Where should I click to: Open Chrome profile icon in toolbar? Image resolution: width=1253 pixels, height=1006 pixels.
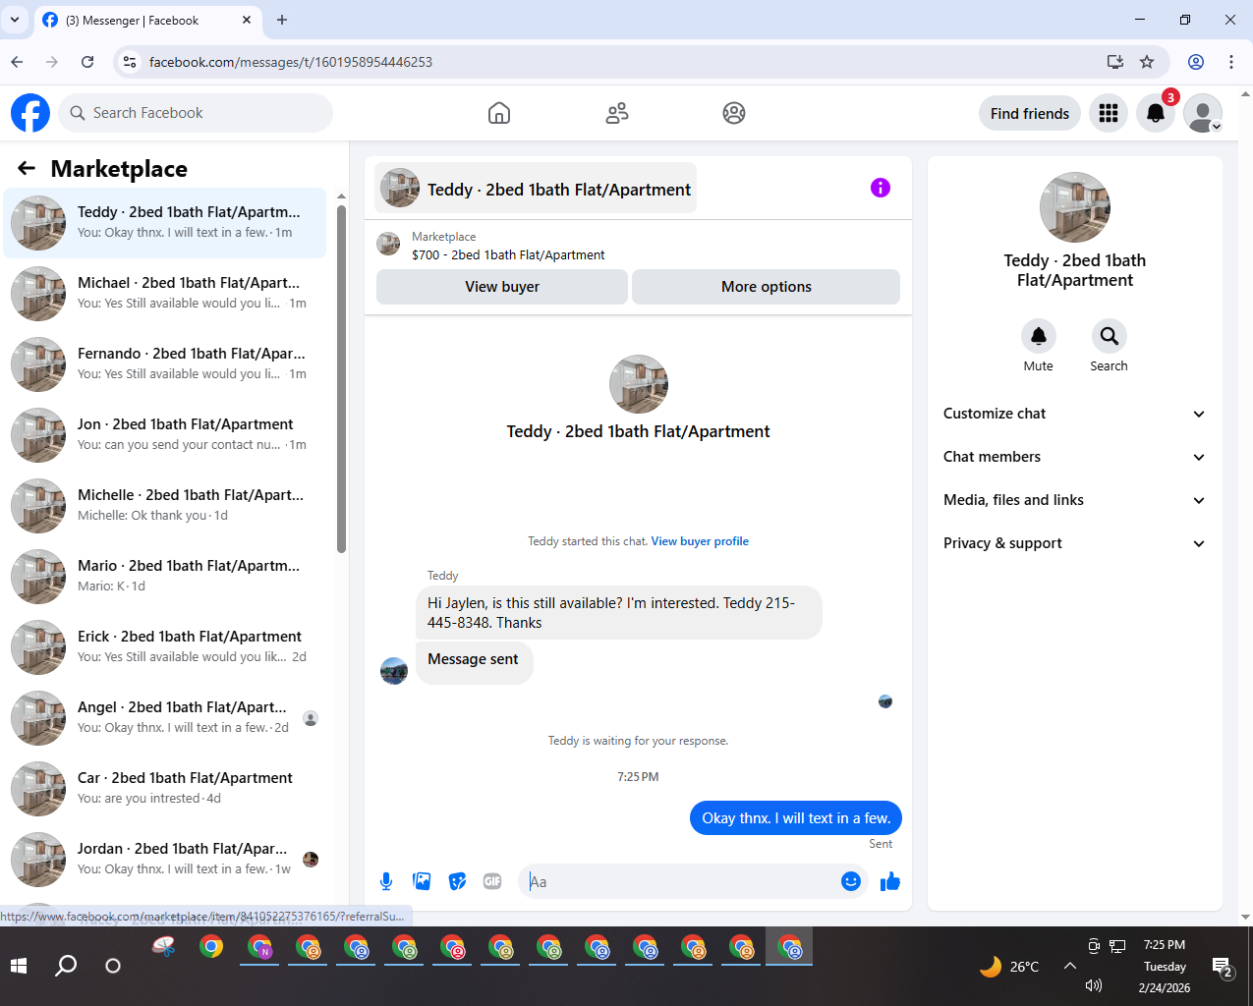tap(1196, 62)
